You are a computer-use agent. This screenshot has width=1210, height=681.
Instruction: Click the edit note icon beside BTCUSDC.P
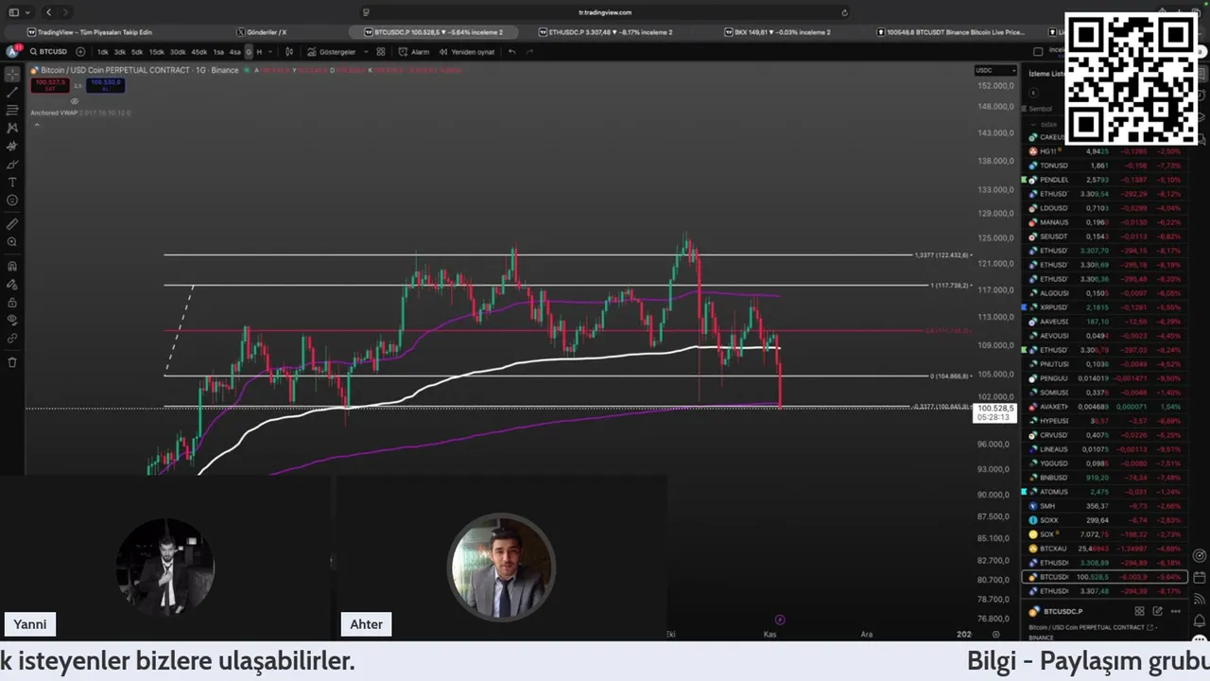1157,611
